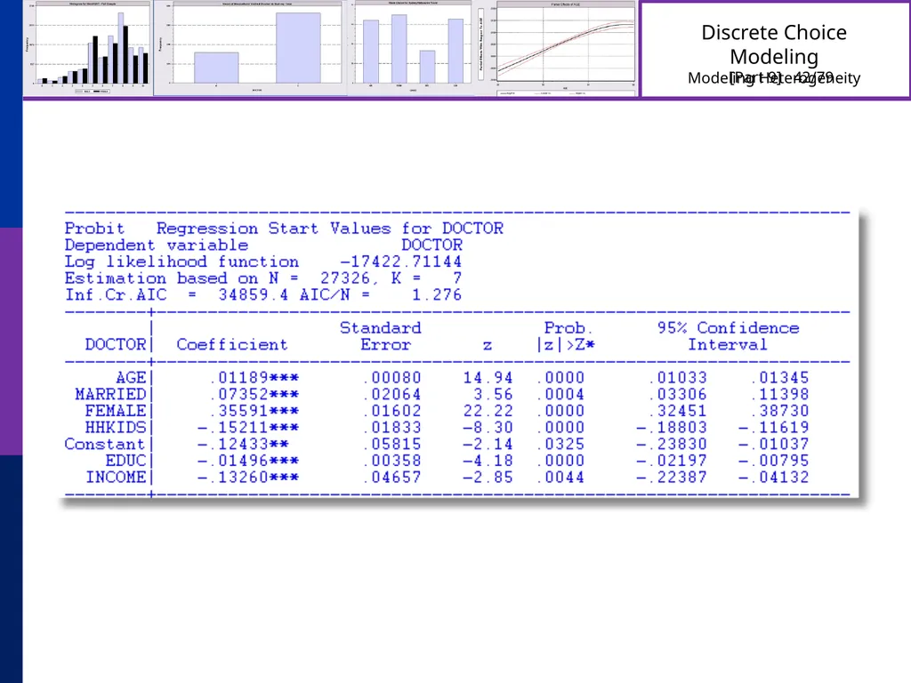Click the Probit Regression Start Values heading
The image size is (911, 683).
284,229
